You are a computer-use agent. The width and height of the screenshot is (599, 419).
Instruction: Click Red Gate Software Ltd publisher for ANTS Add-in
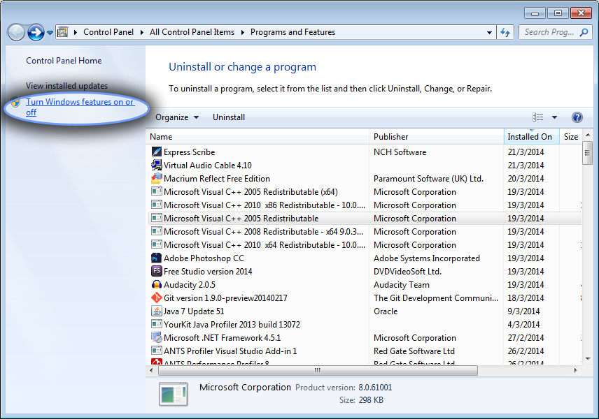point(414,351)
